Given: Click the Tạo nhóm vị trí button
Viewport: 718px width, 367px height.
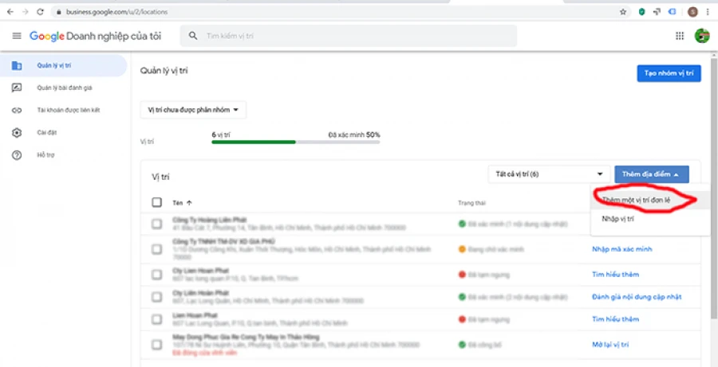Looking at the screenshot, I should (669, 73).
